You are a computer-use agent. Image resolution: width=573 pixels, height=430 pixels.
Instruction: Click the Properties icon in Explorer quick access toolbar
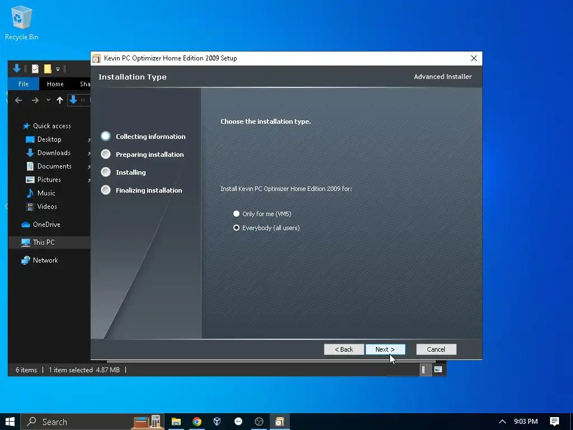tap(35, 69)
